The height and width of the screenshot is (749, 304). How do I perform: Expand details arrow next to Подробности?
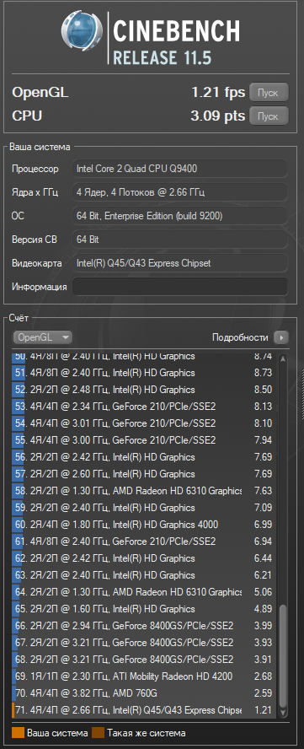point(281,337)
